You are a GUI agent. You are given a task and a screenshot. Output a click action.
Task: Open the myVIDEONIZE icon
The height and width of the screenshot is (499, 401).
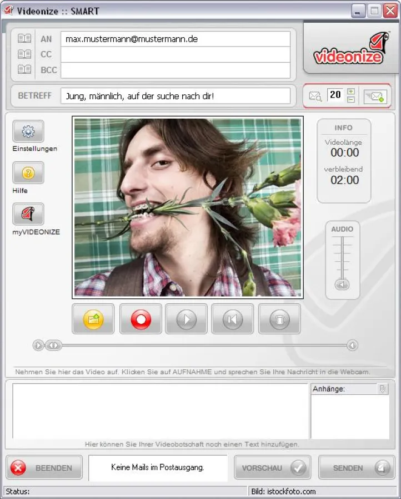(28, 214)
